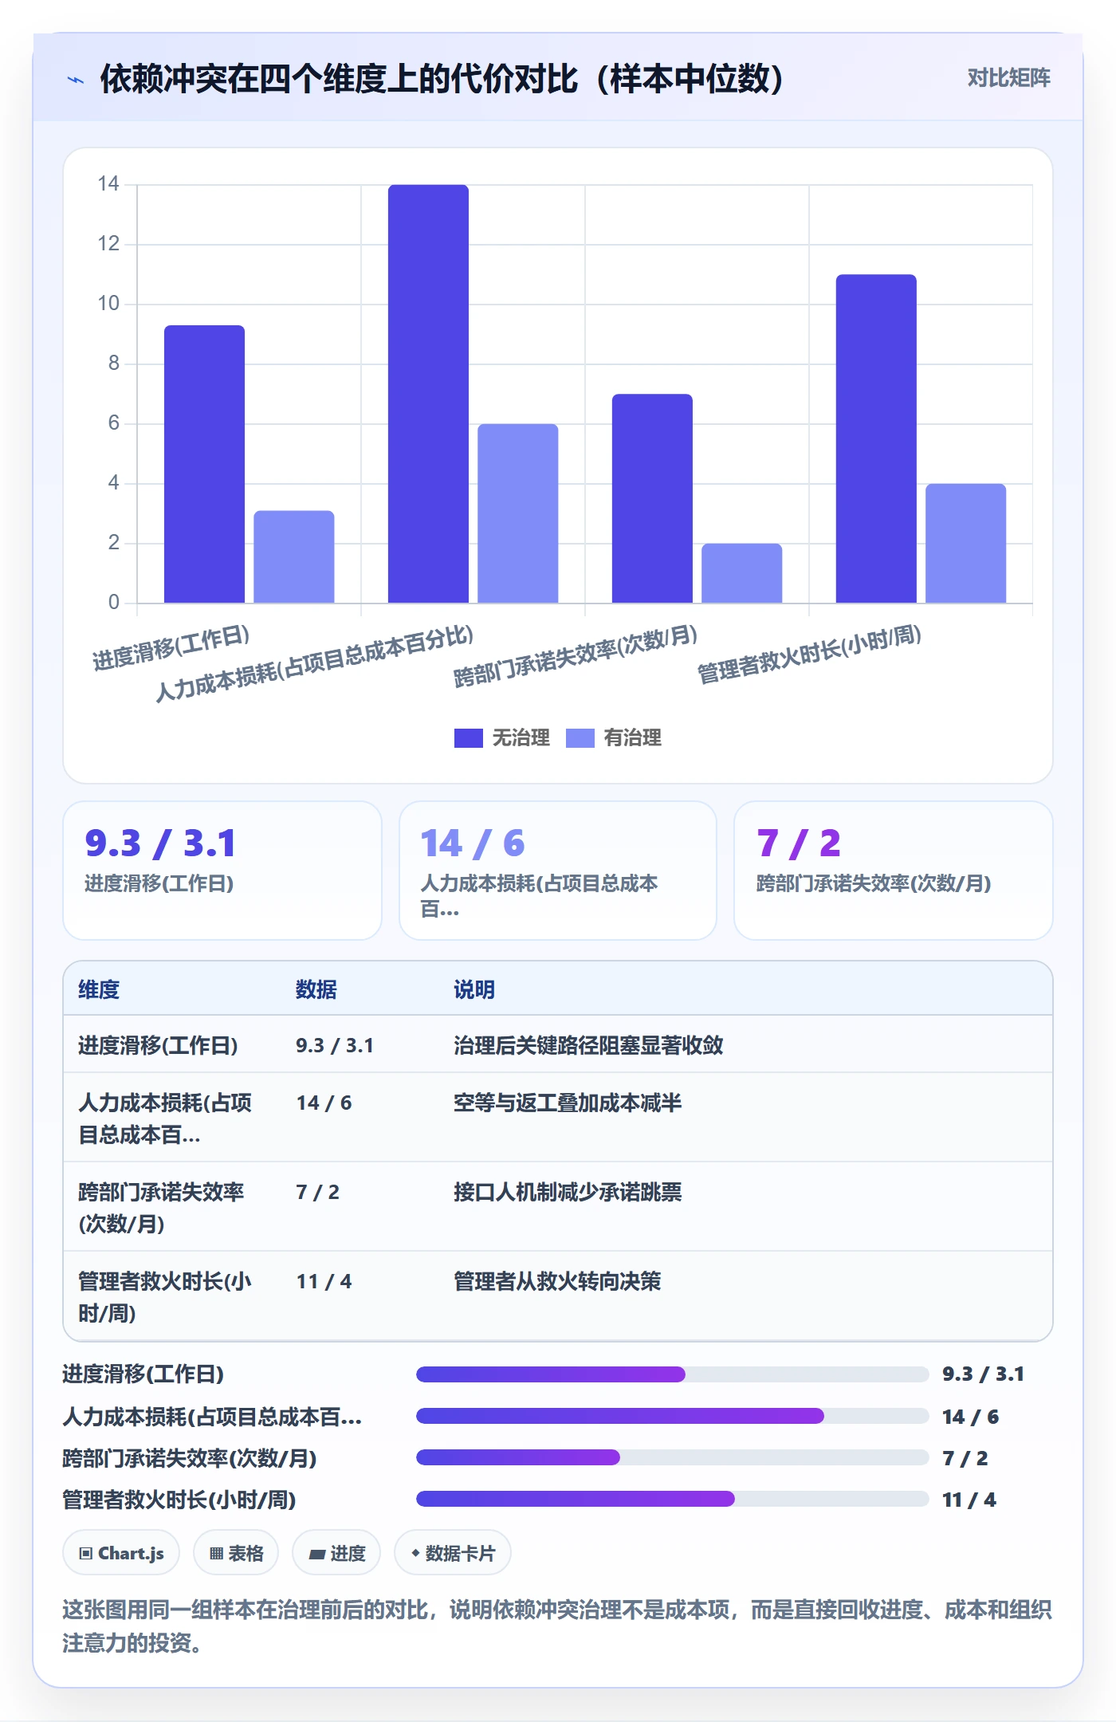Screen dimensions: 1116x1722
Task: Click the 空等与返工叠加成本减半 cell
Action: click(x=568, y=1103)
